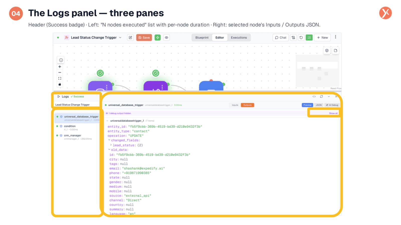The height and width of the screenshot is (225, 401).
Task: Click the entity_id value string
Action: [165, 127]
